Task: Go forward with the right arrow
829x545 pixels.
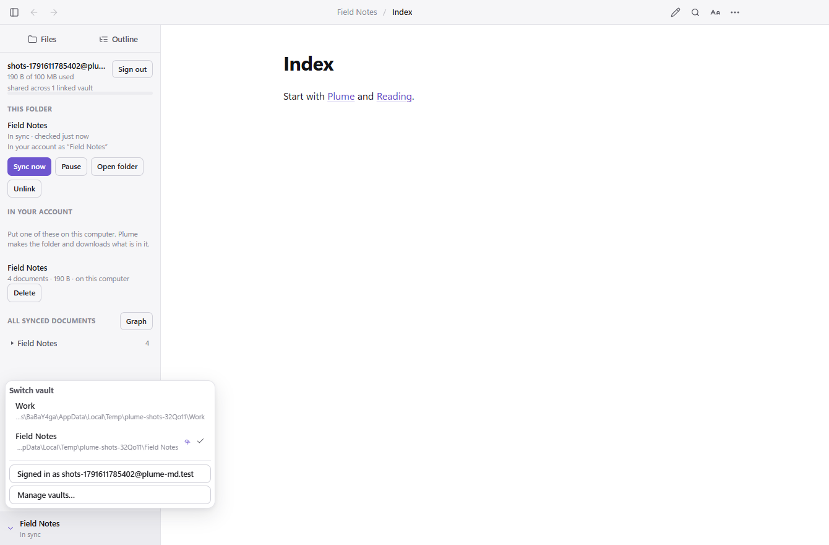Action: [54, 12]
